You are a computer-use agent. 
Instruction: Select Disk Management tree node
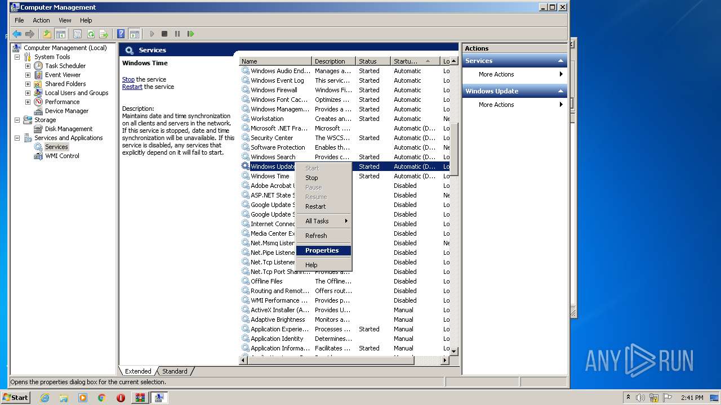pyautogui.click(x=69, y=129)
